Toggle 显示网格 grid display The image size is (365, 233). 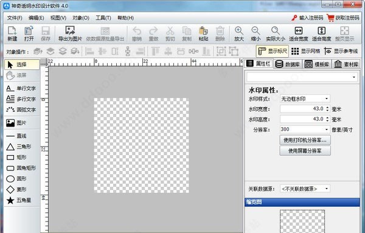click(x=305, y=51)
